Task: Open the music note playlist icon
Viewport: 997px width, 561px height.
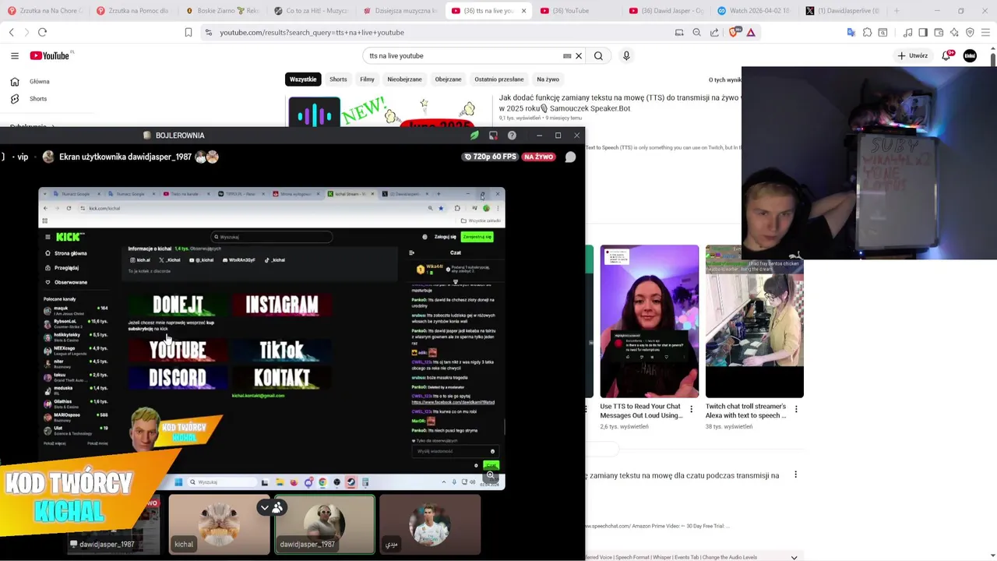Action: [908, 32]
